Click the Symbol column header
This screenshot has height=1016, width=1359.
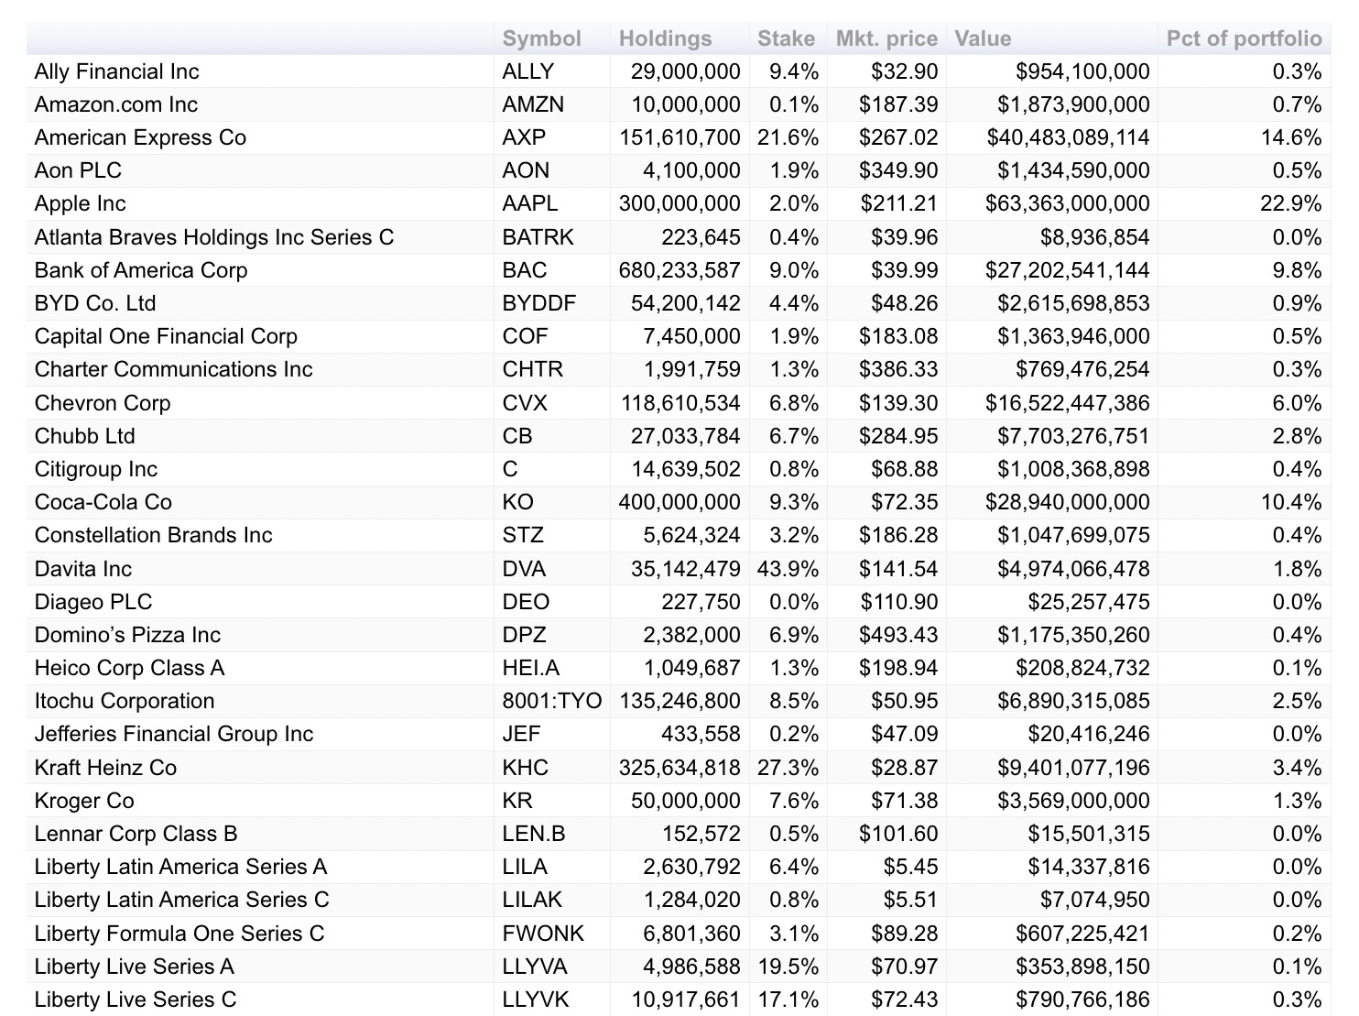click(x=541, y=38)
